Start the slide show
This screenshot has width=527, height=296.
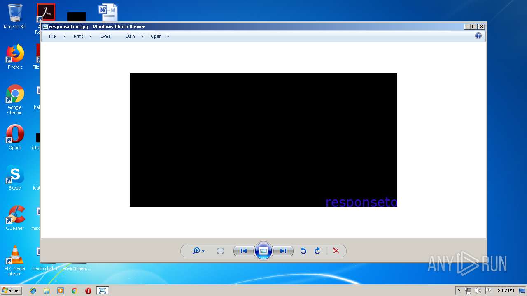(x=263, y=251)
